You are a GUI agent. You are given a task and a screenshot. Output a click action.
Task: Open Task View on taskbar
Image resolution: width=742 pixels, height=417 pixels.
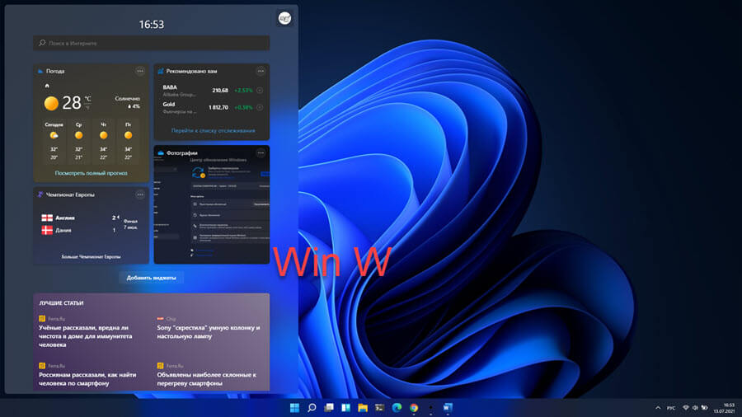click(x=328, y=408)
